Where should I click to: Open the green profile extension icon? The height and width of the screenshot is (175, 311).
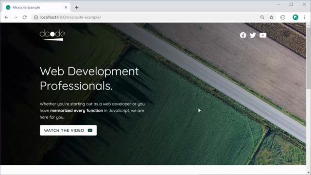tap(295, 17)
